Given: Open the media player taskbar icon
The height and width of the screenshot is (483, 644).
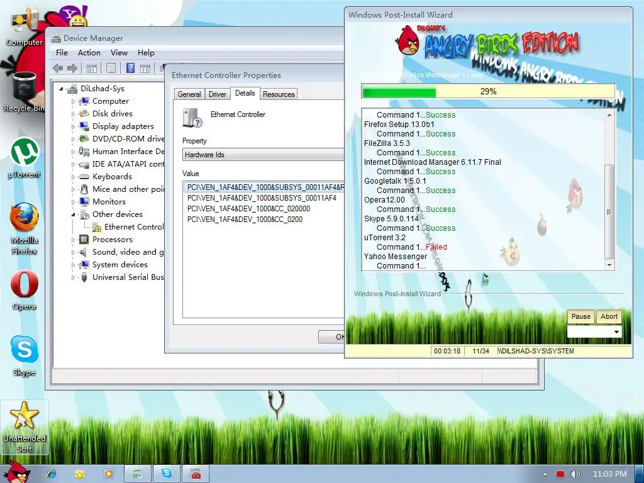Looking at the screenshot, I should tap(109, 474).
